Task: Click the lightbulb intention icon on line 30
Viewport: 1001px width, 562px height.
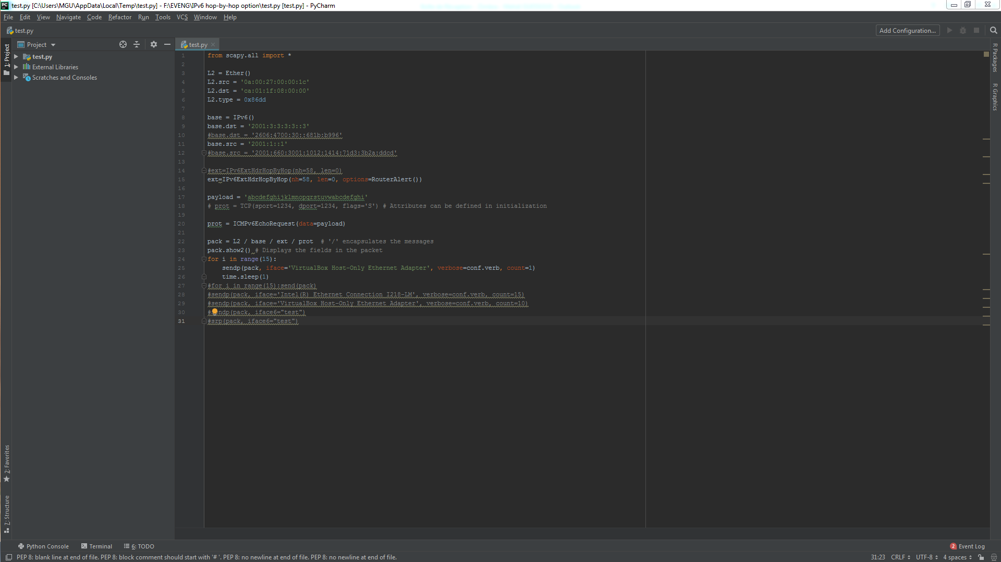Action: (x=214, y=311)
